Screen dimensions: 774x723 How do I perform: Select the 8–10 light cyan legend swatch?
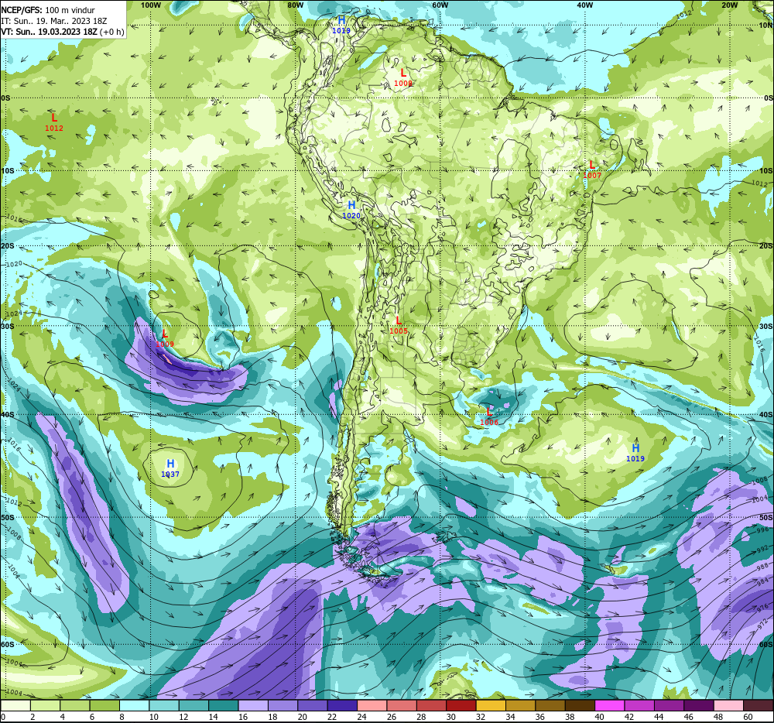point(134,706)
